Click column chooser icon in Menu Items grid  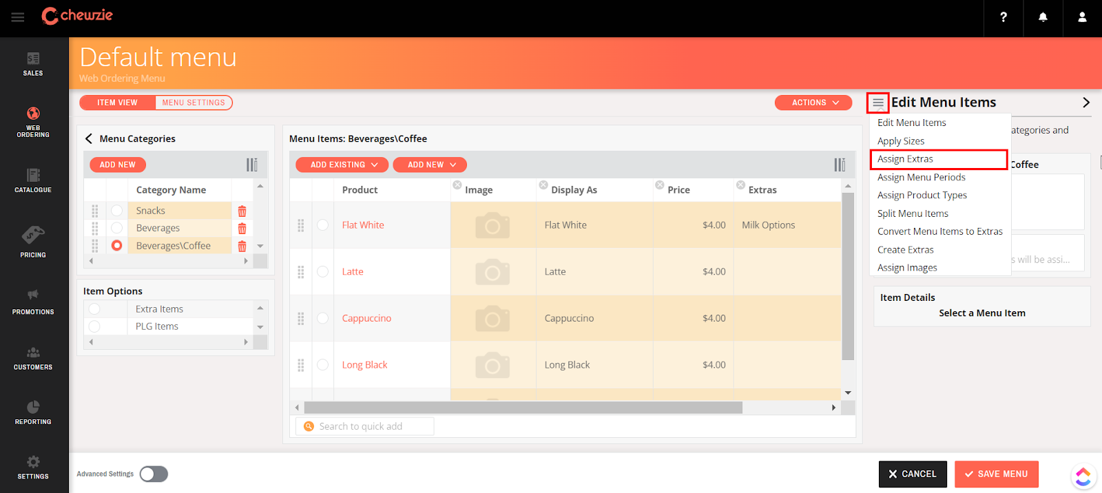pyautogui.click(x=840, y=165)
